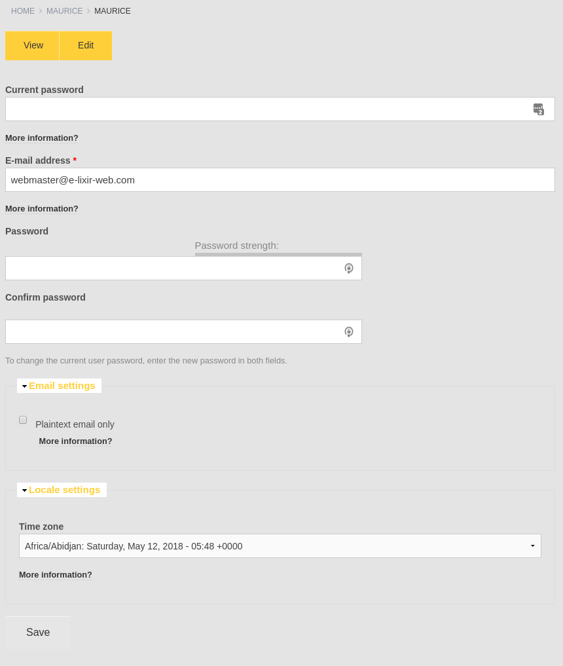
Task: Enable Plaintext email only checkbox
Action: (23, 420)
